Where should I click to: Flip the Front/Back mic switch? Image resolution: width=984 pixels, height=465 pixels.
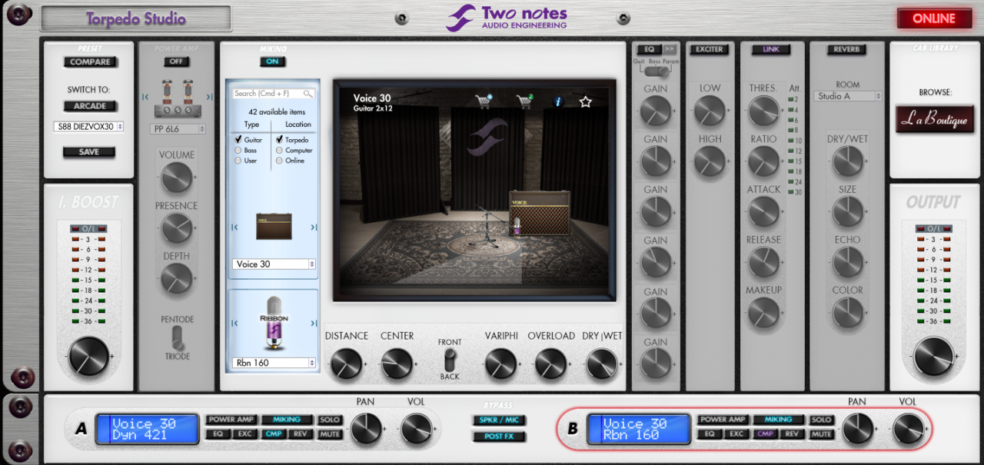[450, 359]
